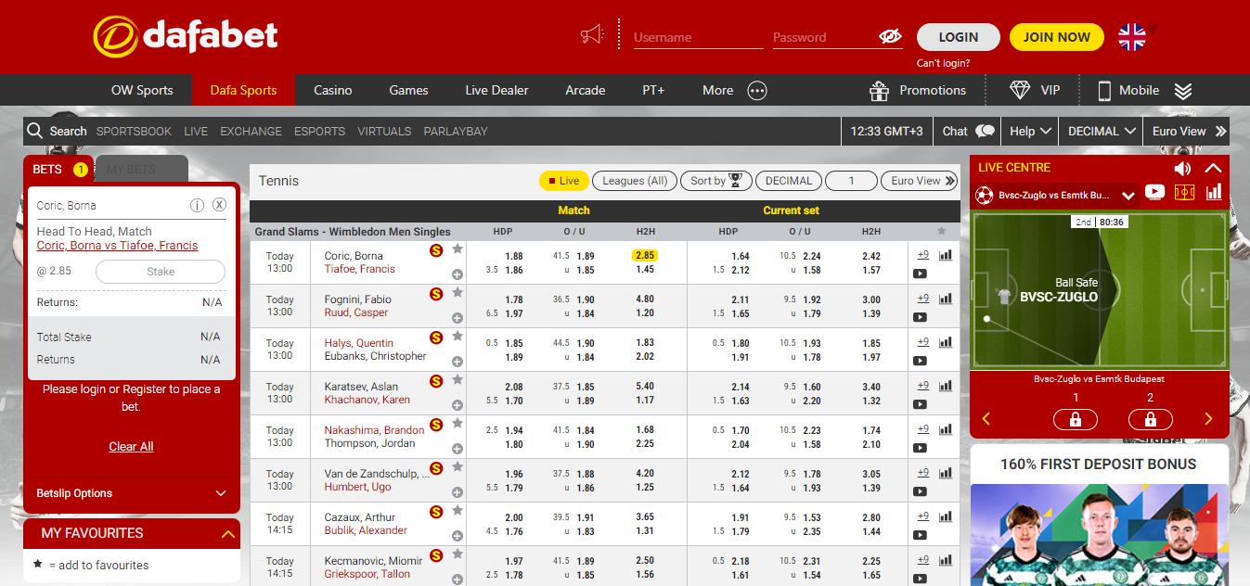
Task: Go to the Casino menu tab
Action: [332, 90]
